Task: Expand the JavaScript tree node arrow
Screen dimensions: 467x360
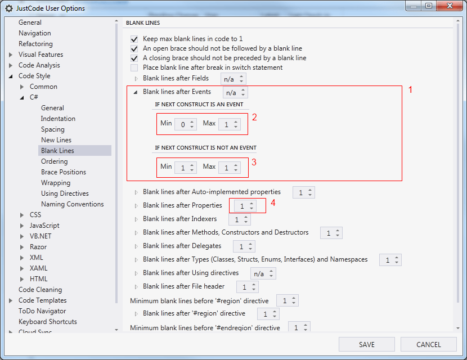Action: point(22,226)
